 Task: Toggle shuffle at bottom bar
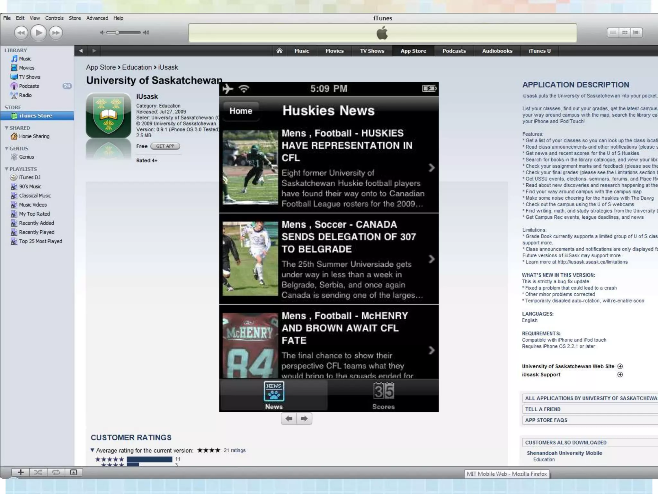38,472
